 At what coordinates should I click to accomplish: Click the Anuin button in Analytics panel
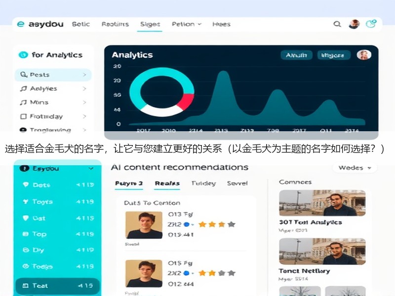297,55
